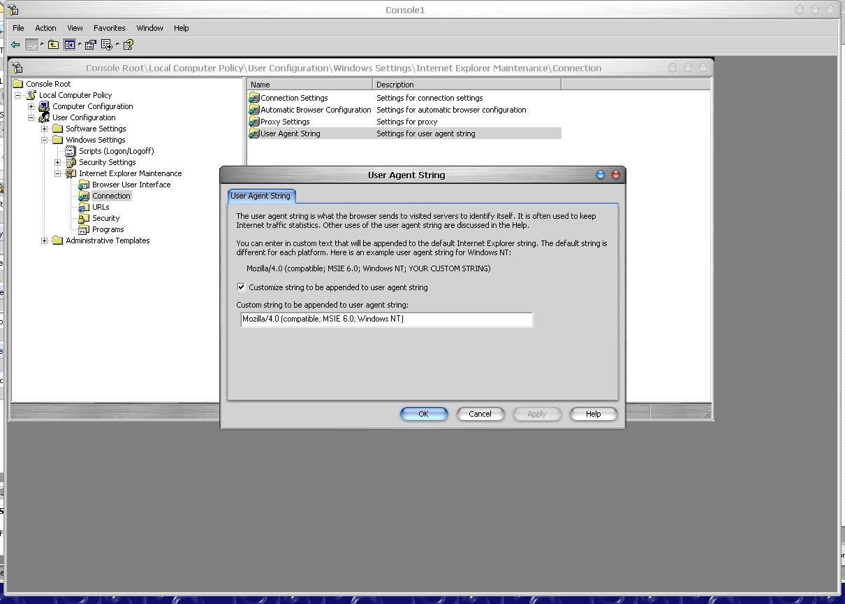Screen dimensions: 845x604
Task: Click the Scripts (Logon/Logoff) icon
Action: (x=71, y=151)
